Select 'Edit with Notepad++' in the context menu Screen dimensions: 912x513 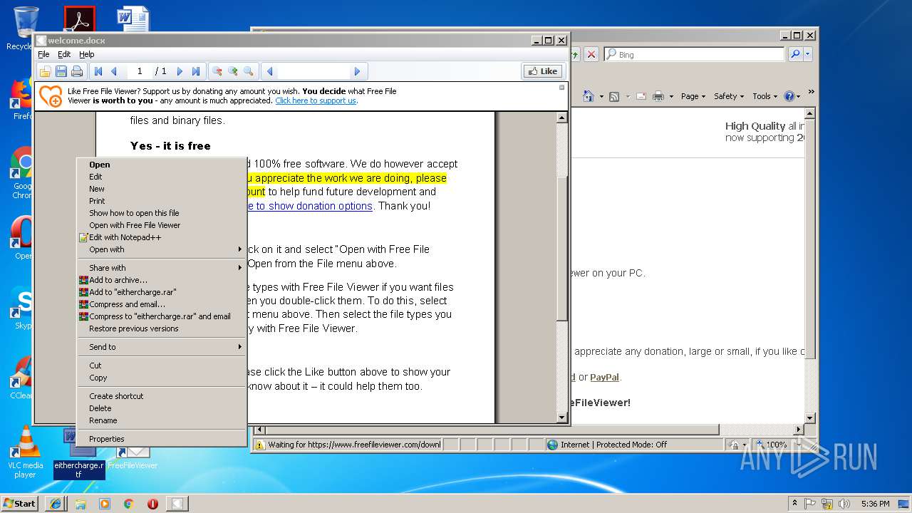pyautogui.click(x=161, y=237)
